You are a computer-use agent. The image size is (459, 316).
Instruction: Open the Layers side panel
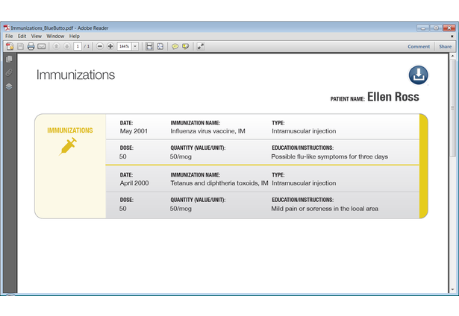[x=9, y=86]
